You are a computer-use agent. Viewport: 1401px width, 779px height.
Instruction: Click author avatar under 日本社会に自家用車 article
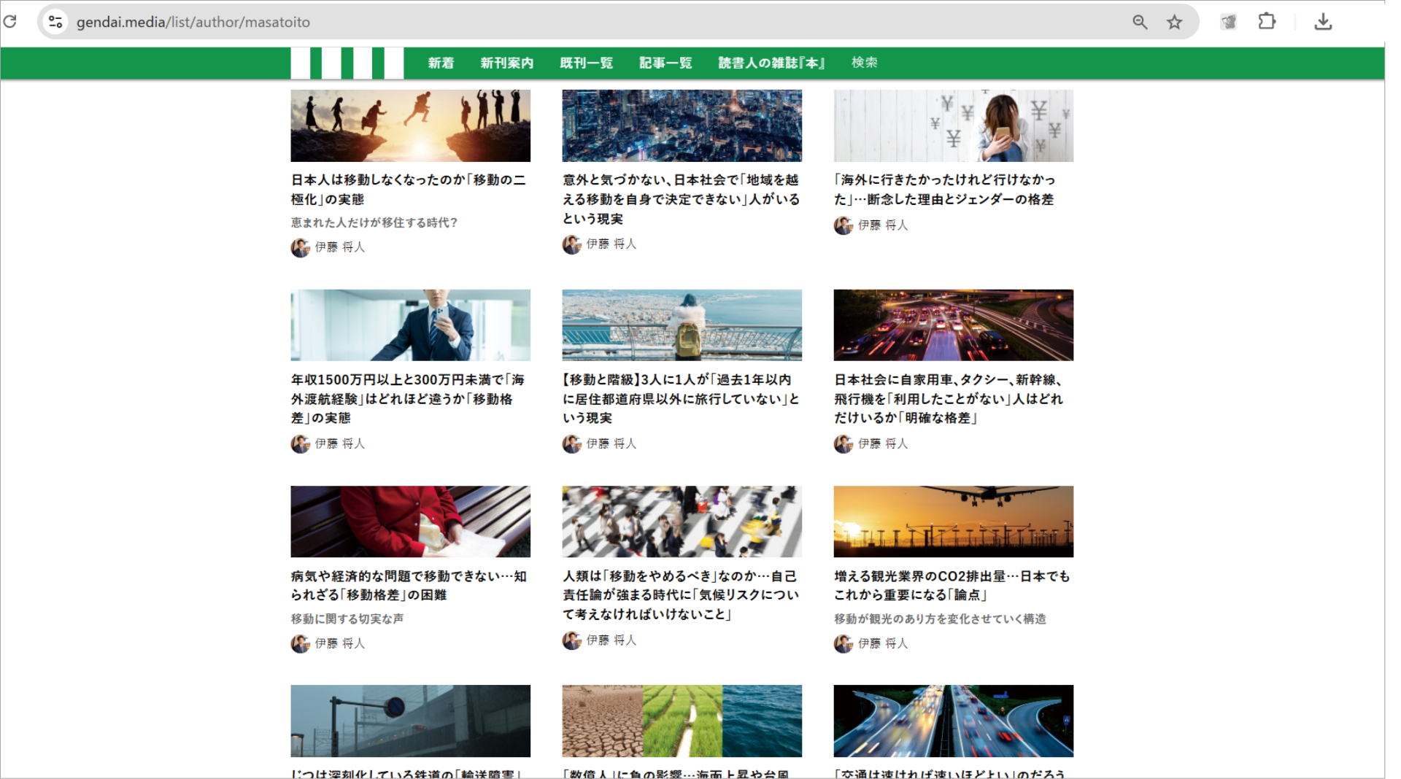coord(844,444)
